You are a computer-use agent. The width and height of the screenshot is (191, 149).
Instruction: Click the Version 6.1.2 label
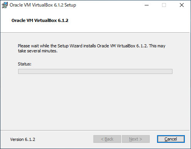(23, 139)
